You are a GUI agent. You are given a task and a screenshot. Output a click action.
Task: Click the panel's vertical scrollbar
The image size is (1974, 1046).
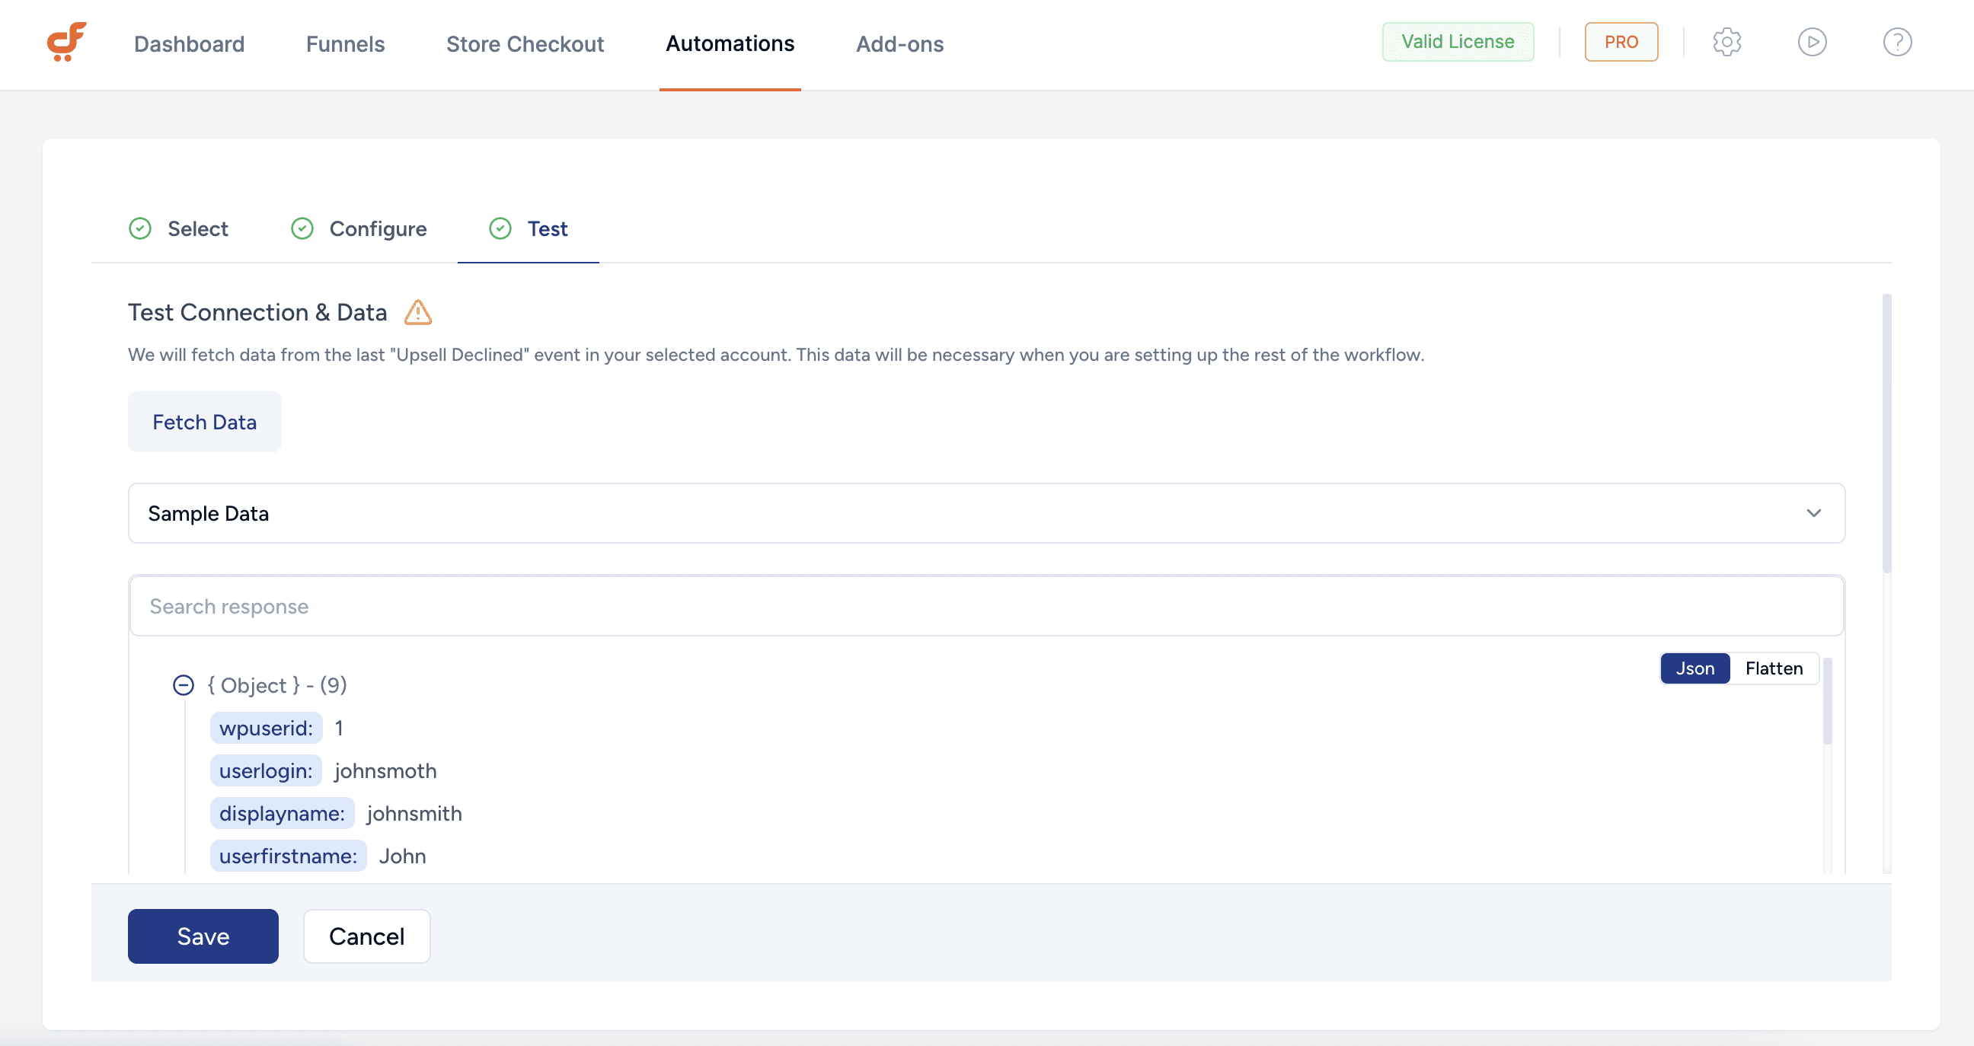click(x=1886, y=432)
